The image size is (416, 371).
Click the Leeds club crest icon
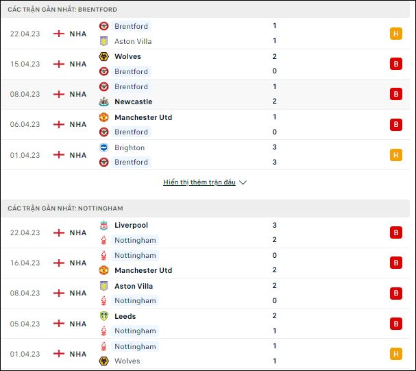tap(103, 316)
